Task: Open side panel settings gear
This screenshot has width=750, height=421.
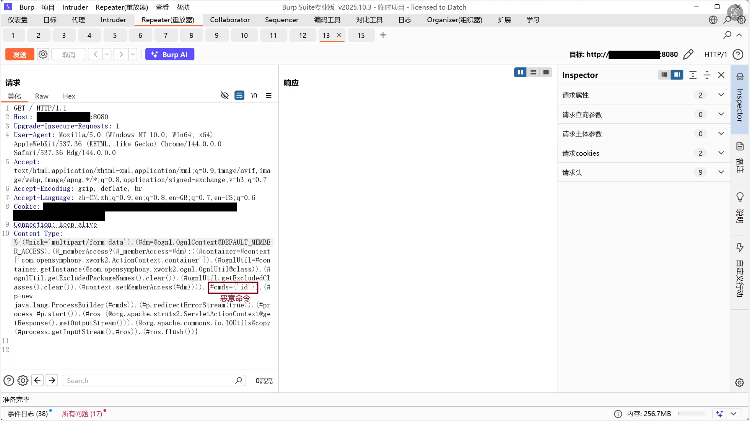Action: click(x=739, y=382)
